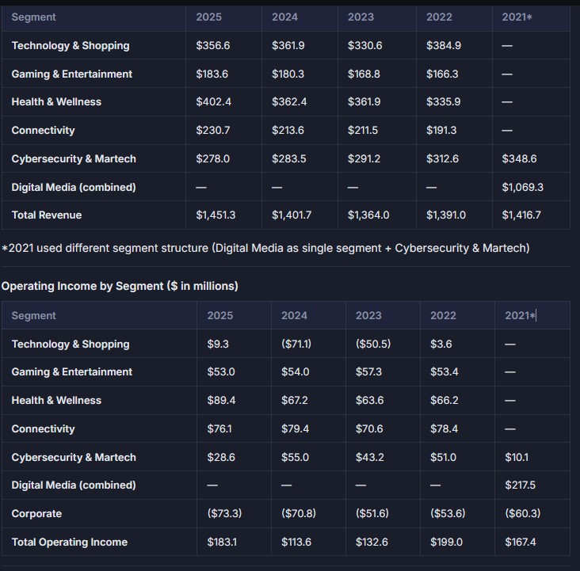
Task: Click the $168.8 revenue cell
Action: [364, 74]
